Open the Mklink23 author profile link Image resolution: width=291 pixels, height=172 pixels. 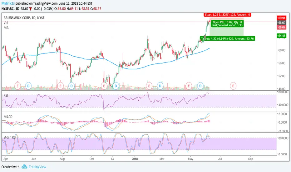pyautogui.click(x=8, y=3)
